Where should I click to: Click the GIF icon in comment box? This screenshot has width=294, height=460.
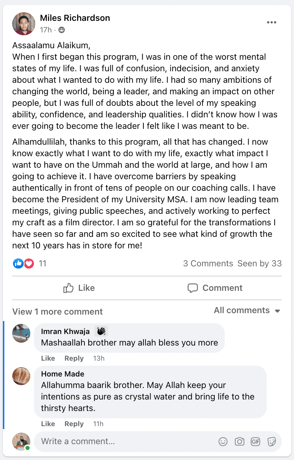coord(255,442)
